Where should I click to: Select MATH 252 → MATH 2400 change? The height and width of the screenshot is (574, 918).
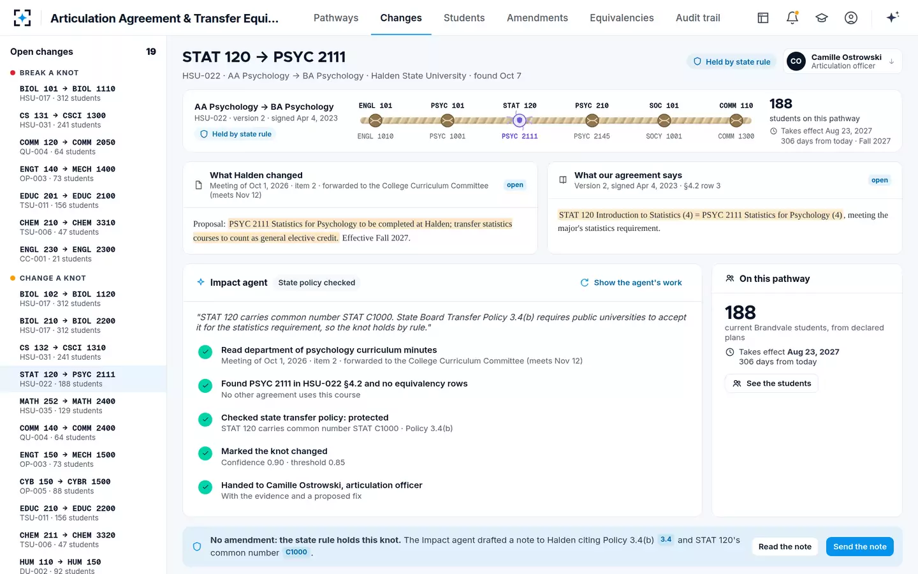83,406
